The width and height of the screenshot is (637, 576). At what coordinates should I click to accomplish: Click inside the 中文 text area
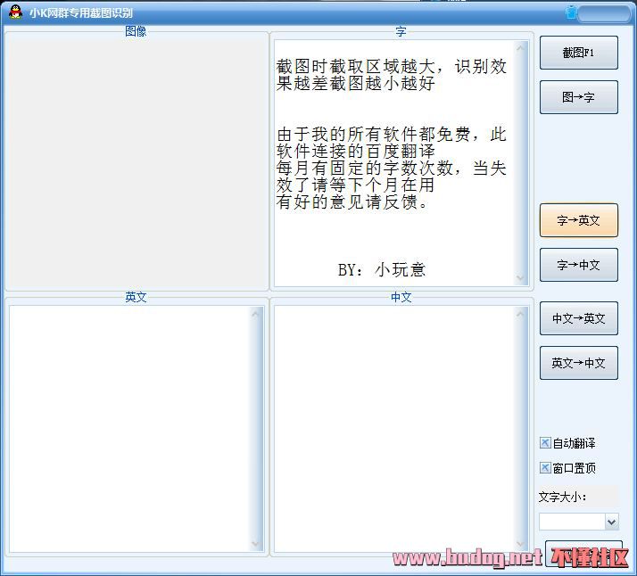pyautogui.click(x=395, y=429)
